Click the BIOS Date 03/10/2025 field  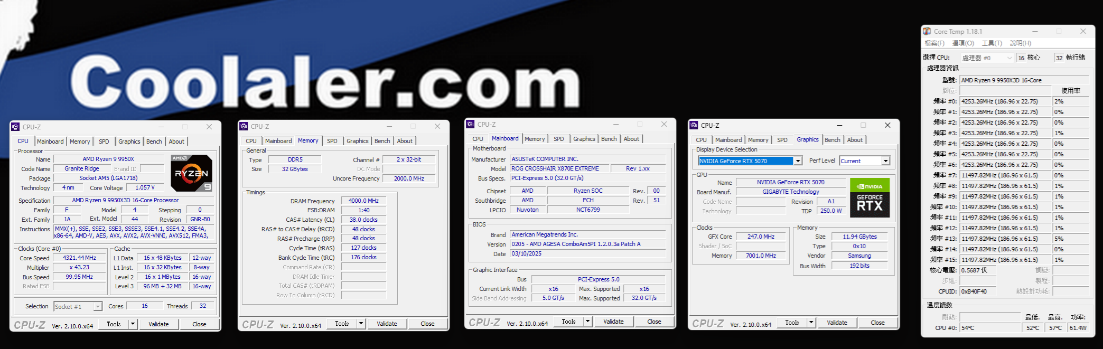pos(587,253)
